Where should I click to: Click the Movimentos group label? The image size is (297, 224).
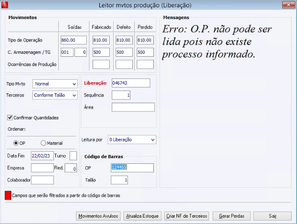point(23,18)
